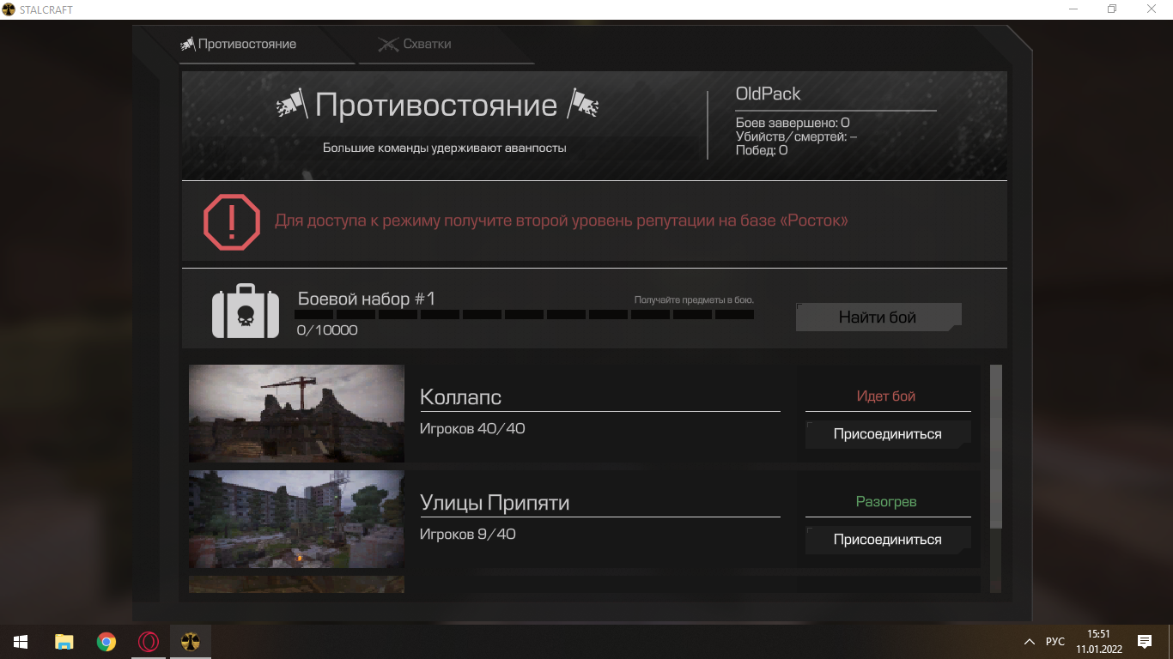Image resolution: width=1173 pixels, height=659 pixels.
Task: Open the taskbar clock and date
Action: click(1098, 642)
